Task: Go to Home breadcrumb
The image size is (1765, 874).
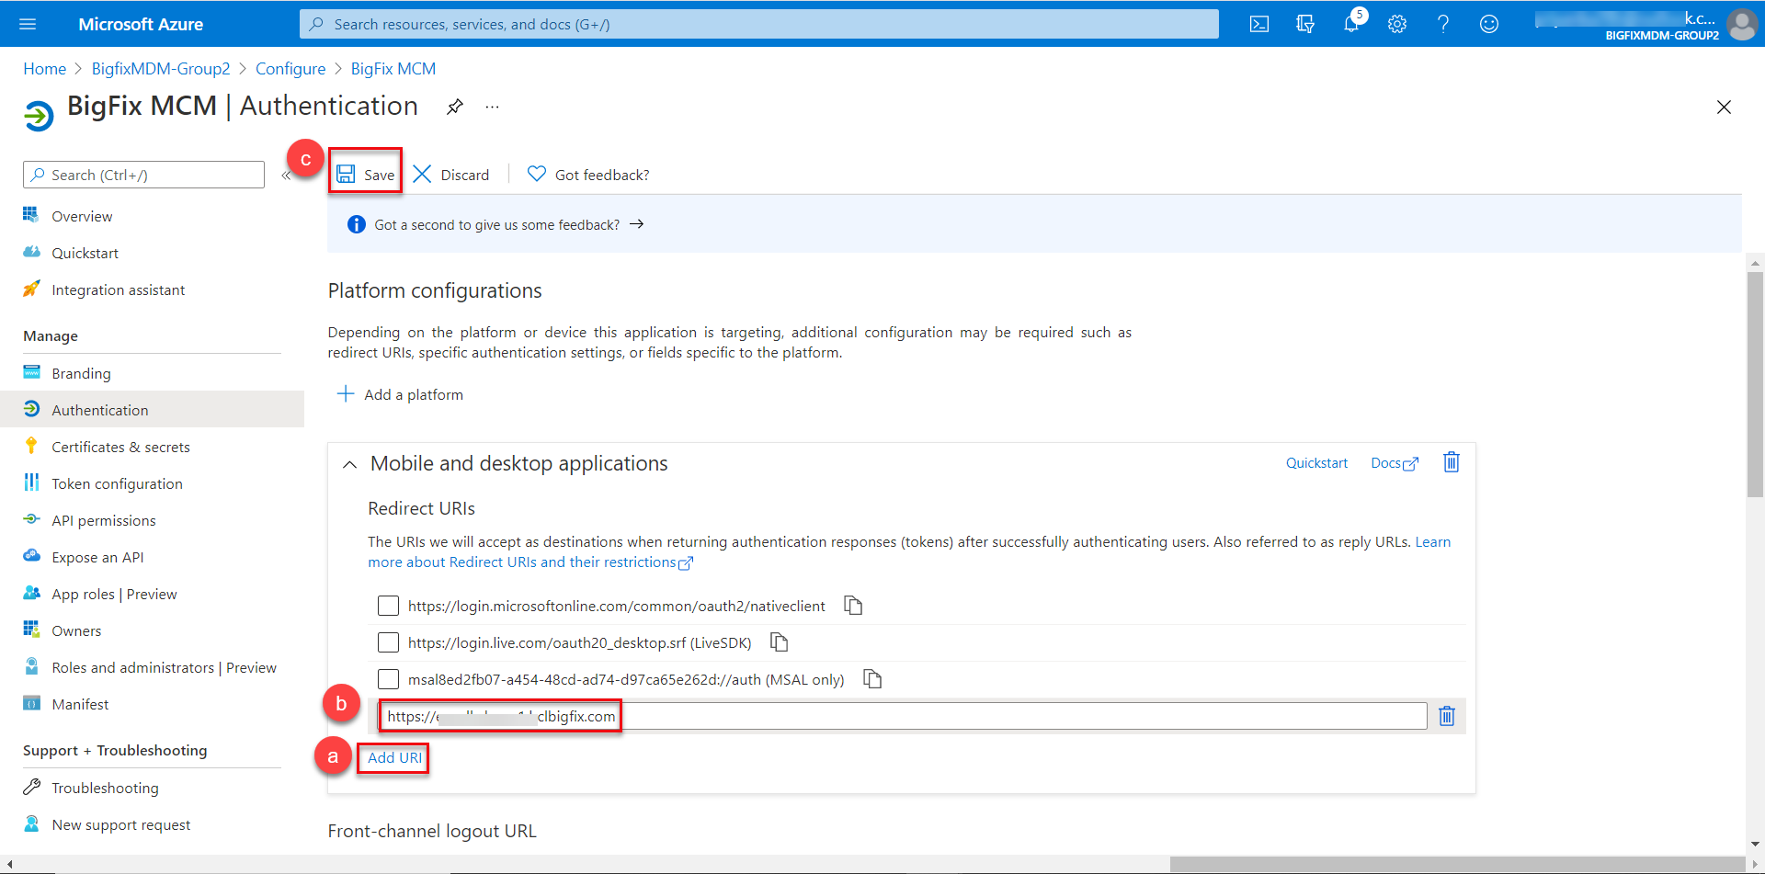Action: tap(44, 69)
